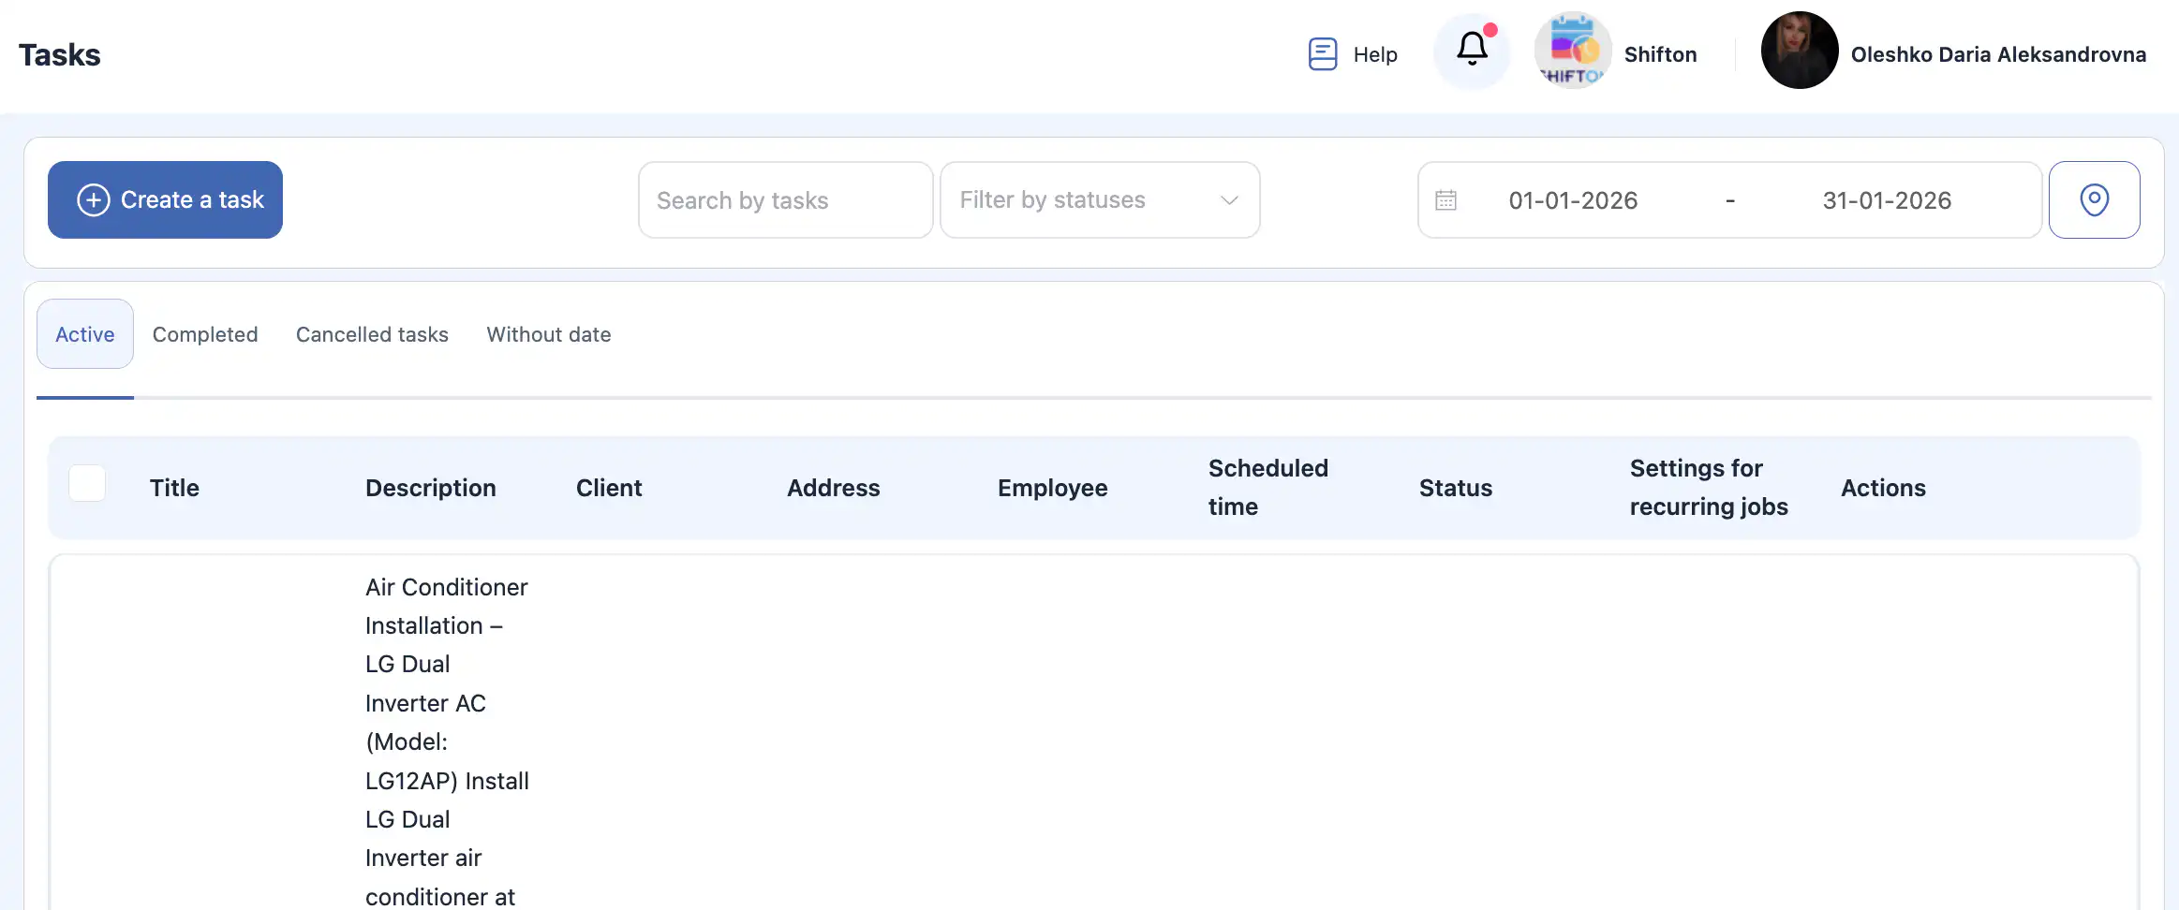2179x910 pixels.
Task: Open the notifications bell
Action: tap(1472, 51)
